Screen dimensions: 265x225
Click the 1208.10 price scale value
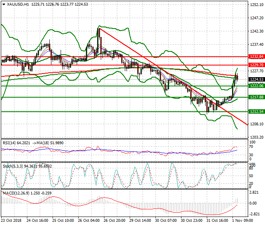257,124
